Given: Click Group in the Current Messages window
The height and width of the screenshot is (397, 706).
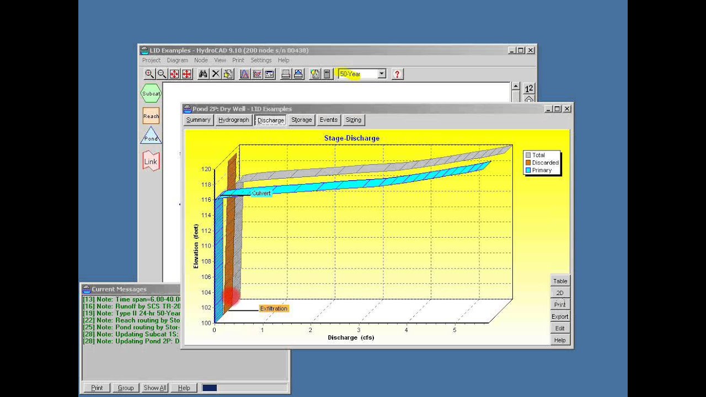Looking at the screenshot, I should (x=126, y=388).
